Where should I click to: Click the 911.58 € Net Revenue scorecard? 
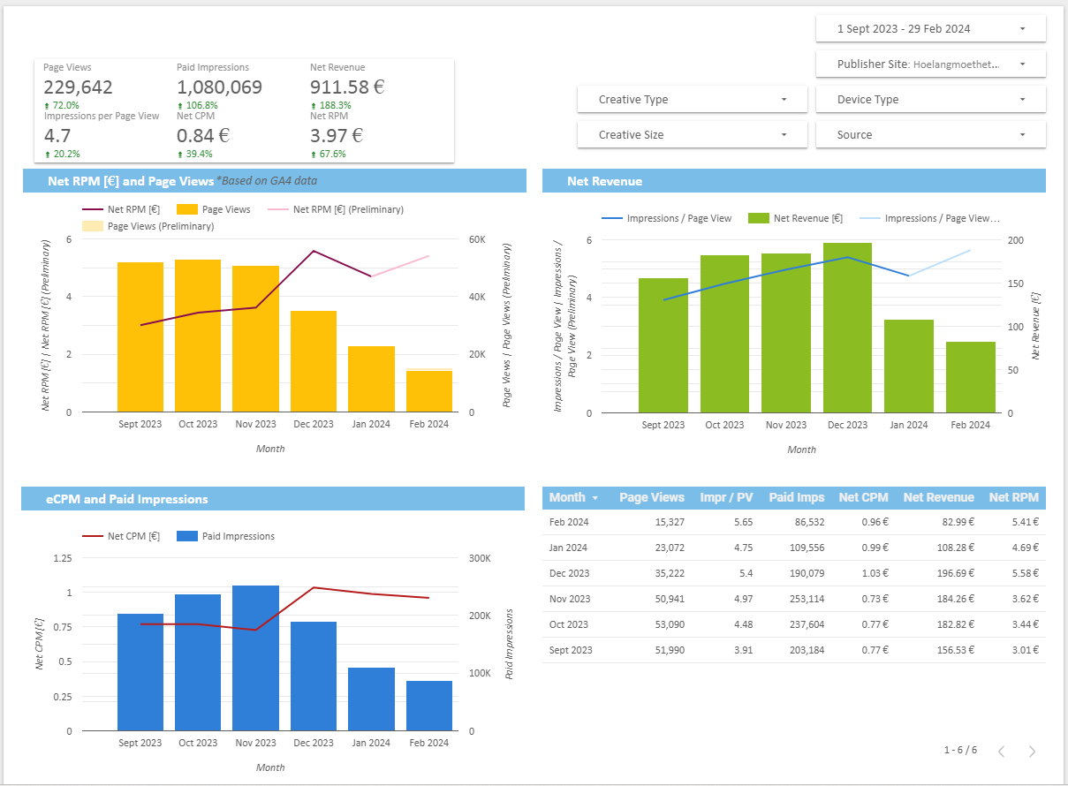(x=347, y=87)
